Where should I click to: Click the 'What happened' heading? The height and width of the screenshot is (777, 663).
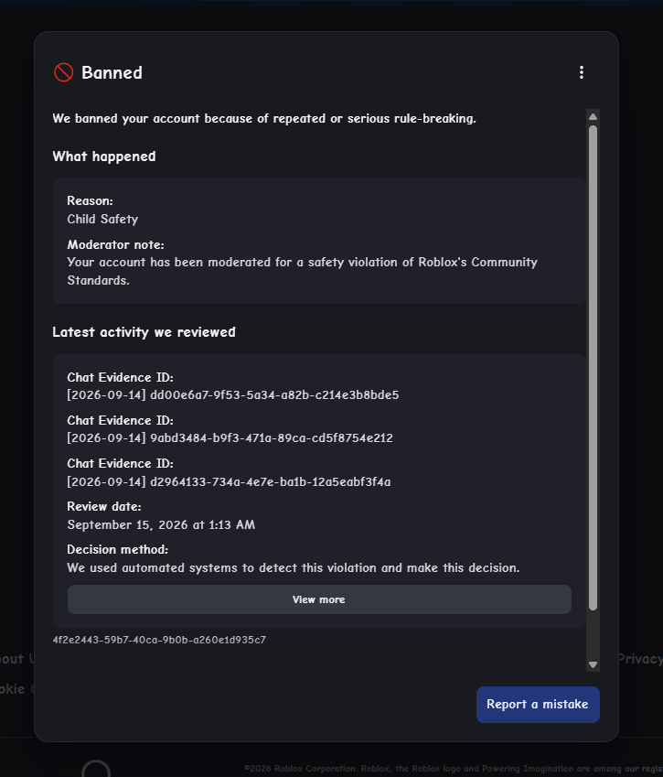point(104,156)
